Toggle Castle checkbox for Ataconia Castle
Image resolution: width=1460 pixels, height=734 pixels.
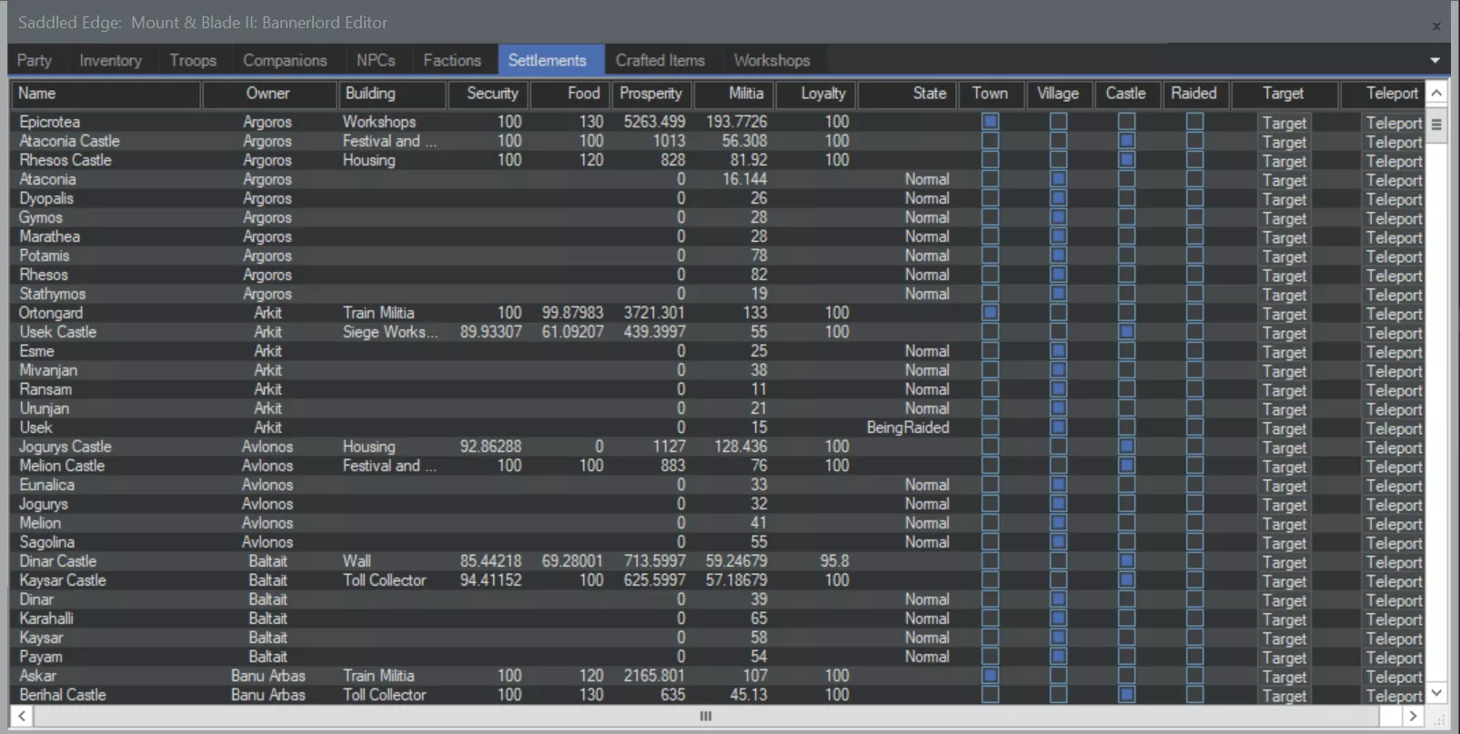(1127, 141)
